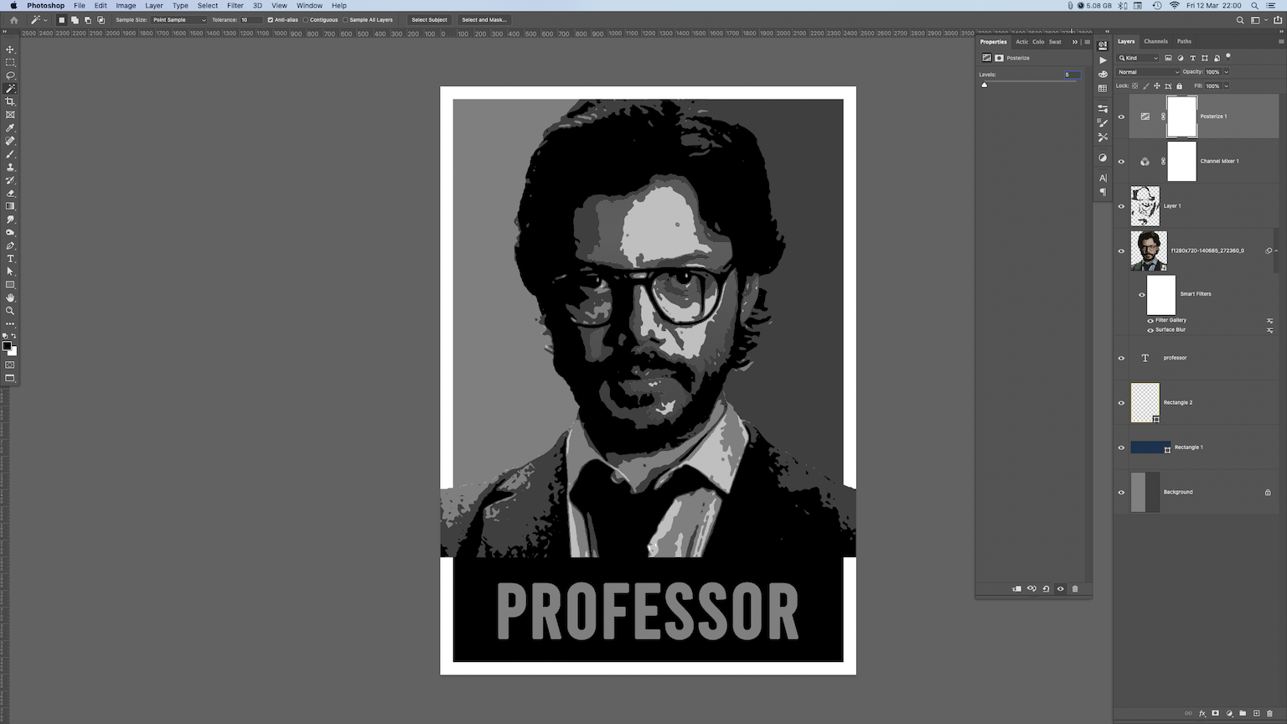This screenshot has height=724, width=1287.
Task: Select the Move tool
Action: tap(10, 49)
